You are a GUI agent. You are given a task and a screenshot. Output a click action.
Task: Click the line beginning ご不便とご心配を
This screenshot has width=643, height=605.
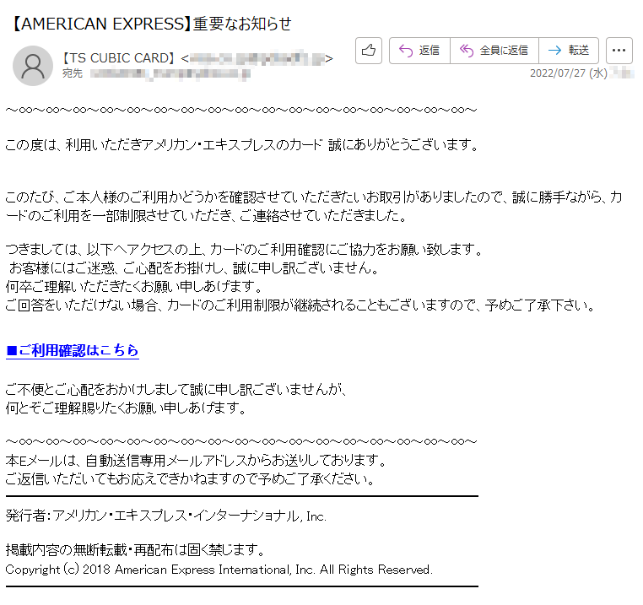[176, 389]
